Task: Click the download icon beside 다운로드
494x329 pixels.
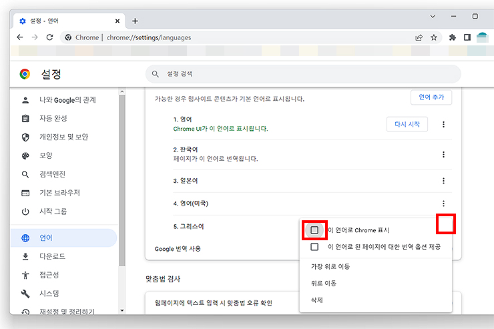Action: pos(25,256)
